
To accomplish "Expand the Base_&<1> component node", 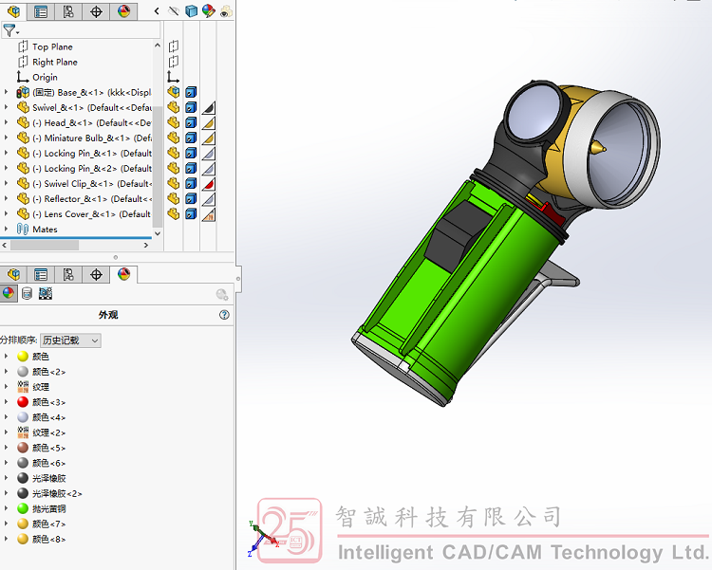I will pos(6,92).
